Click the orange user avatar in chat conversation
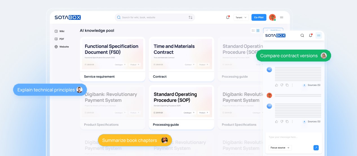The height and width of the screenshot is (156, 357). [269, 95]
